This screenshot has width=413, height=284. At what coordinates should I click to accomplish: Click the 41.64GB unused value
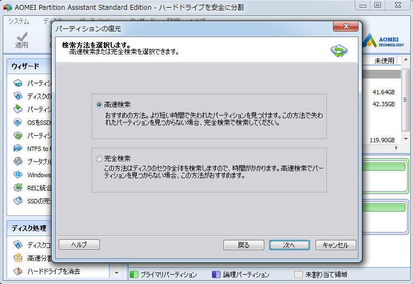point(384,92)
